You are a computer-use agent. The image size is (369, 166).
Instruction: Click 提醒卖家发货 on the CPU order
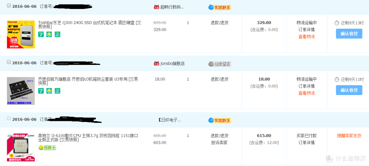[349, 136]
